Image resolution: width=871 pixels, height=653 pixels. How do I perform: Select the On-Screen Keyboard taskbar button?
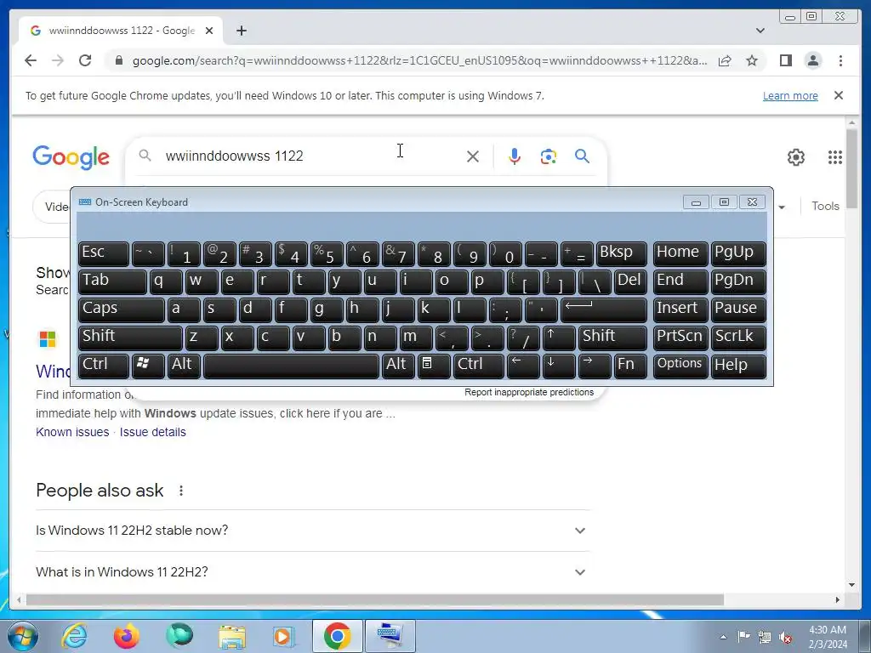390,636
